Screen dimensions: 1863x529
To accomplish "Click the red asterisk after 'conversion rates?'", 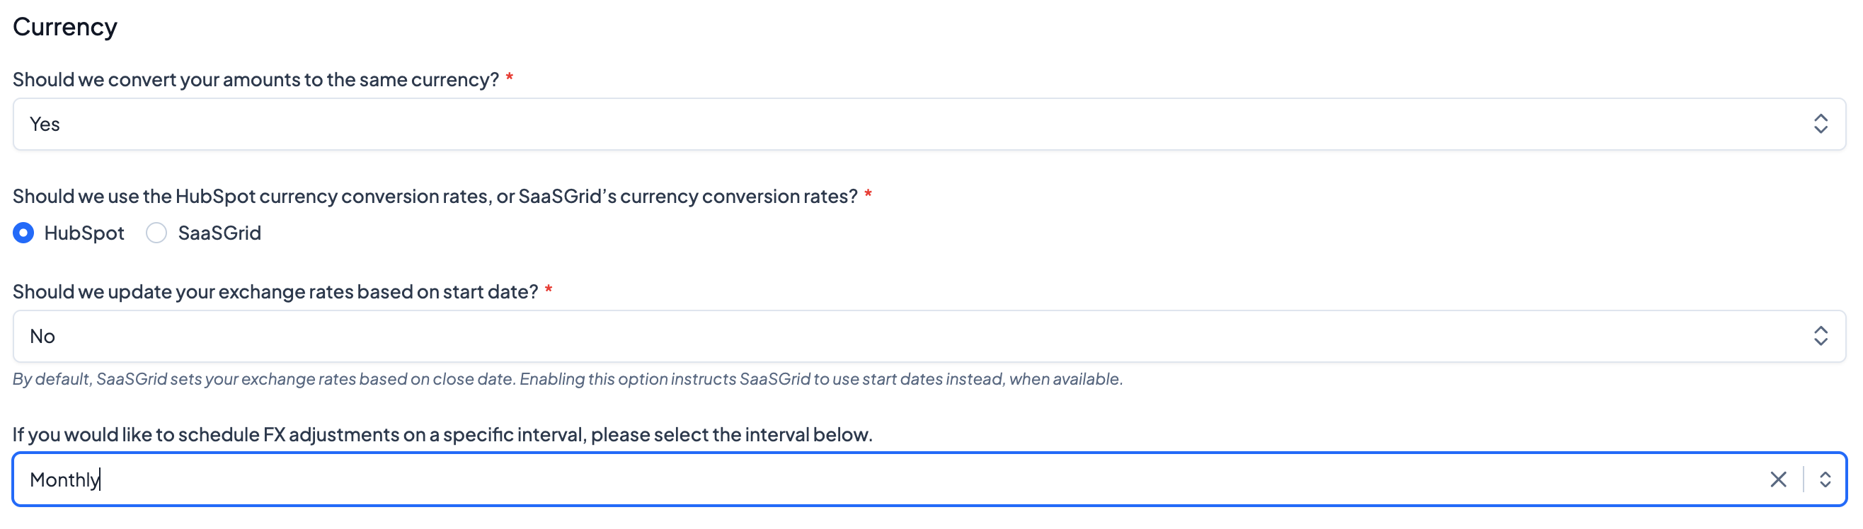I will (x=868, y=194).
